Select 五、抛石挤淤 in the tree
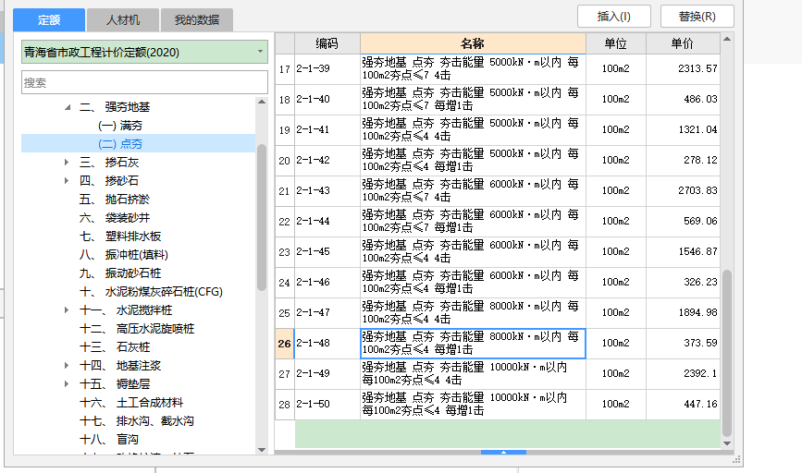This screenshot has height=473, width=802. pyautogui.click(x=115, y=200)
